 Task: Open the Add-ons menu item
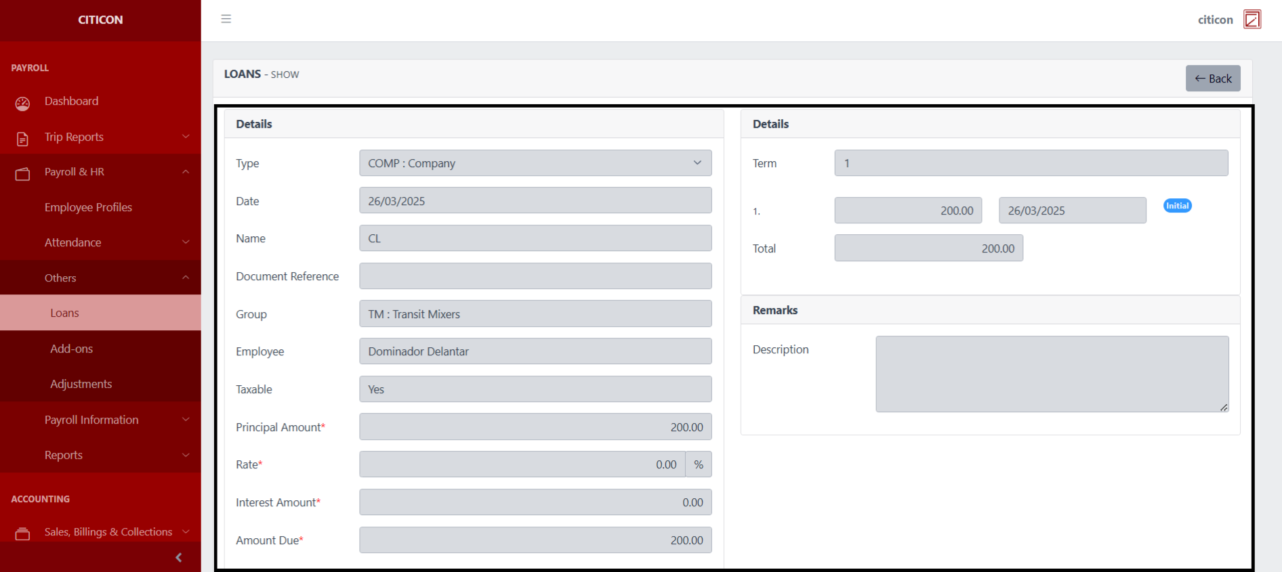pos(72,349)
